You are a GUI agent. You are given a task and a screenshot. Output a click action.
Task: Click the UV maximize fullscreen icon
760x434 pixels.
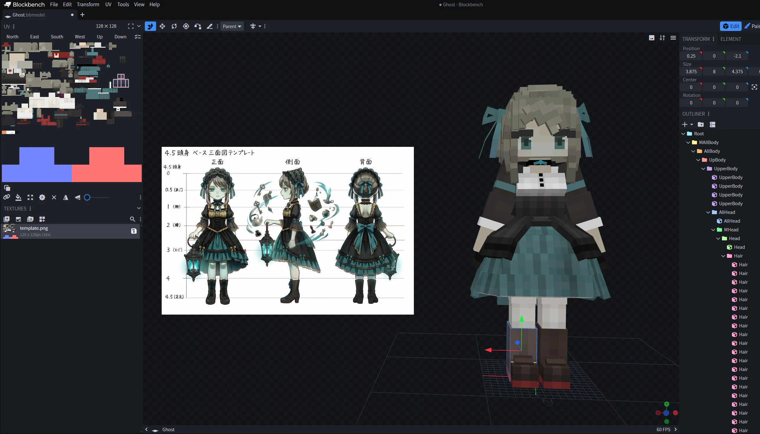click(131, 26)
